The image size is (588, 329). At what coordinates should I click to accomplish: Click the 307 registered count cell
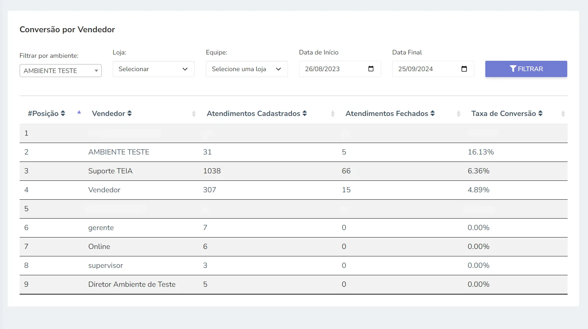pos(209,190)
